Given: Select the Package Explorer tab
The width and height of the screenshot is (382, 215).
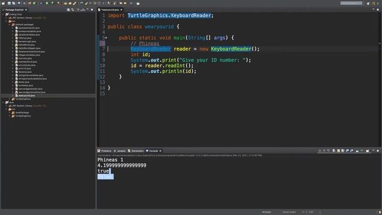Looking at the screenshot, I should click(14, 10).
